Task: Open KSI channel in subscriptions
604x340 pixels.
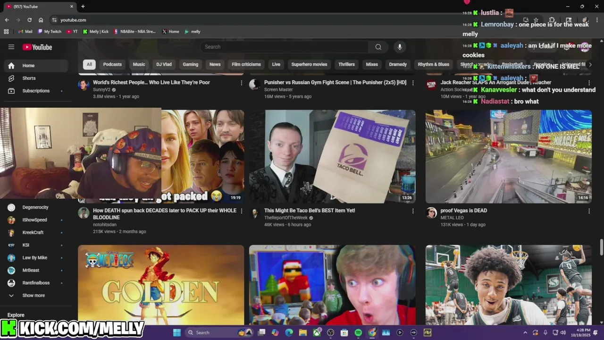Action: point(35,245)
